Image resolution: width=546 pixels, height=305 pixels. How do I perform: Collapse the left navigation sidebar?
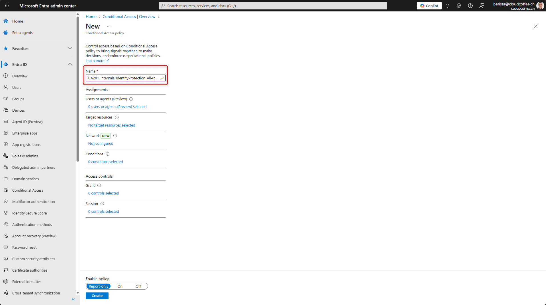click(73, 299)
